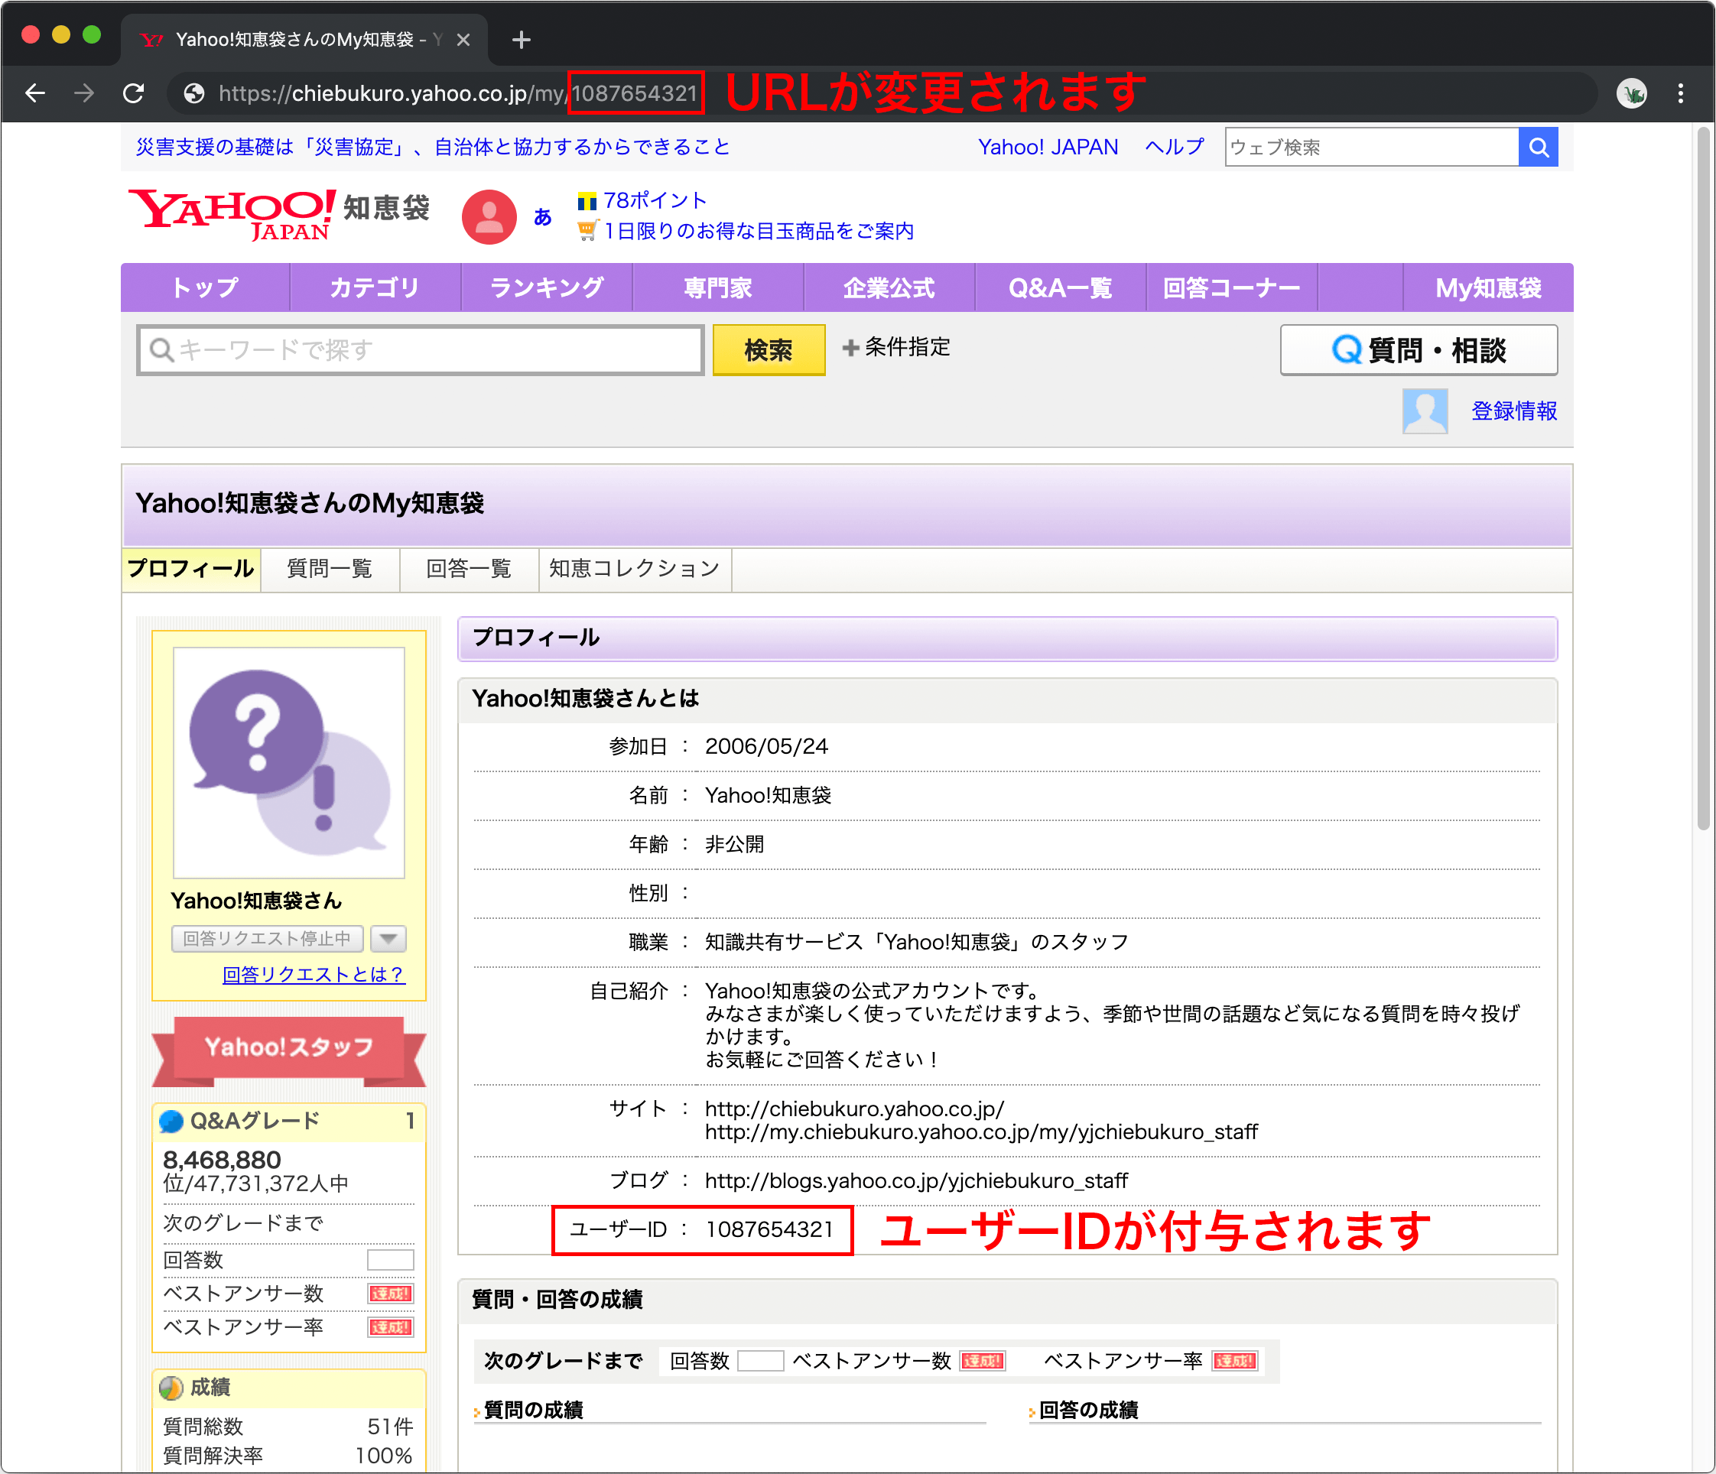Open the Chrome three-dot menu
Image resolution: width=1716 pixels, height=1474 pixels.
coord(1680,93)
